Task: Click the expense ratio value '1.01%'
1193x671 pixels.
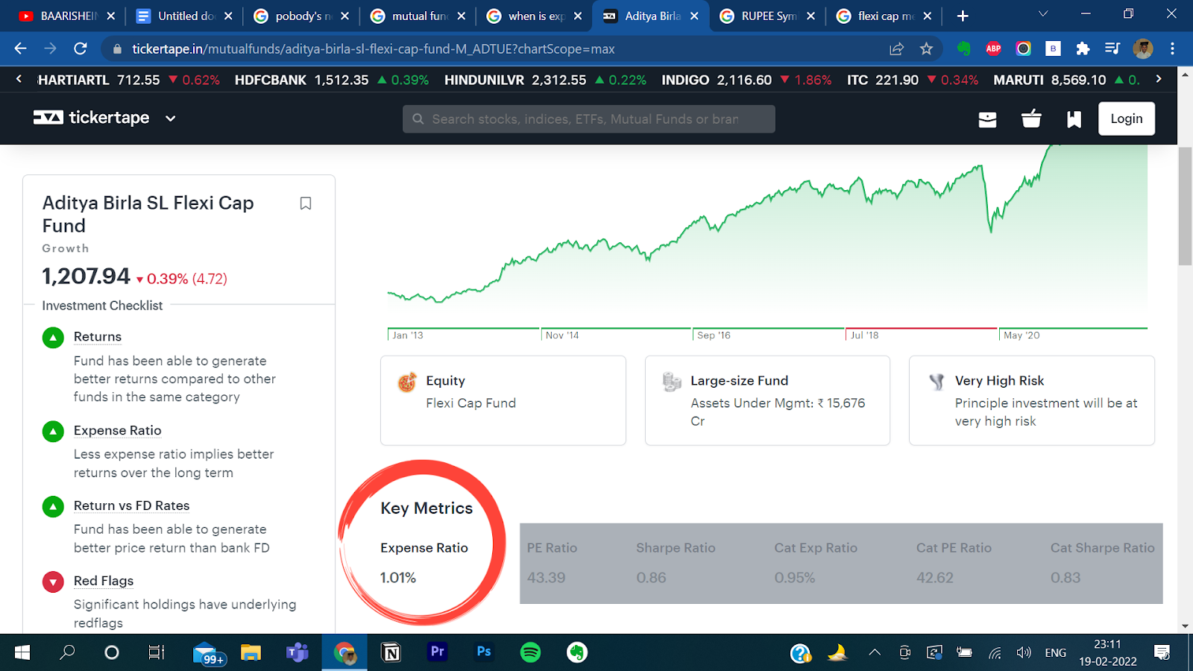Action: pos(398,578)
